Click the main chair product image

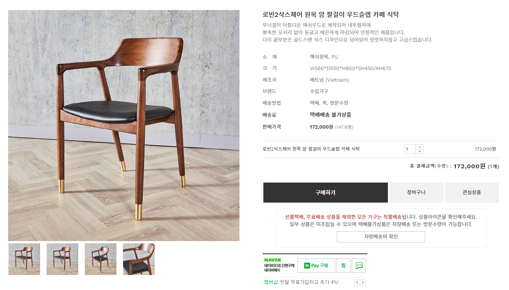click(x=124, y=126)
